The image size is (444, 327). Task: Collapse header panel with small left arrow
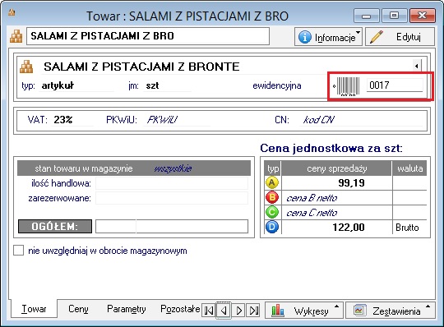(x=417, y=67)
